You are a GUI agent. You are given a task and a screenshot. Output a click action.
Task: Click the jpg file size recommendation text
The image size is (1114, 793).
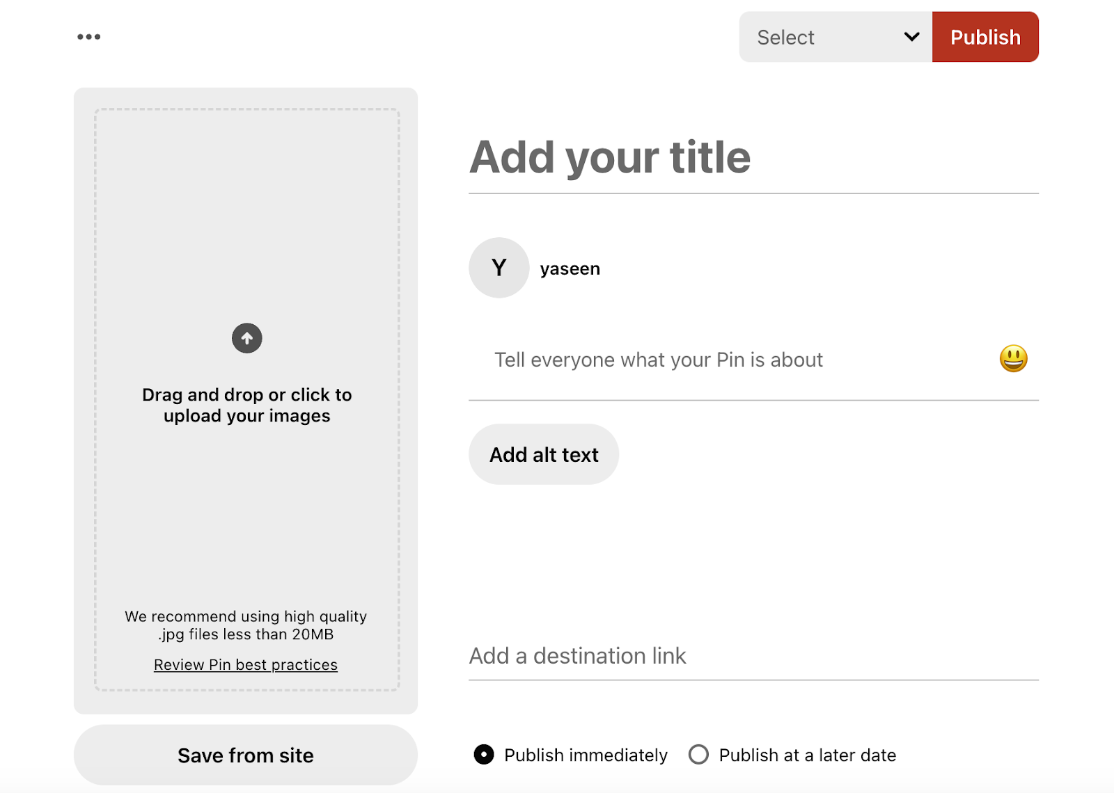pyautogui.click(x=246, y=625)
